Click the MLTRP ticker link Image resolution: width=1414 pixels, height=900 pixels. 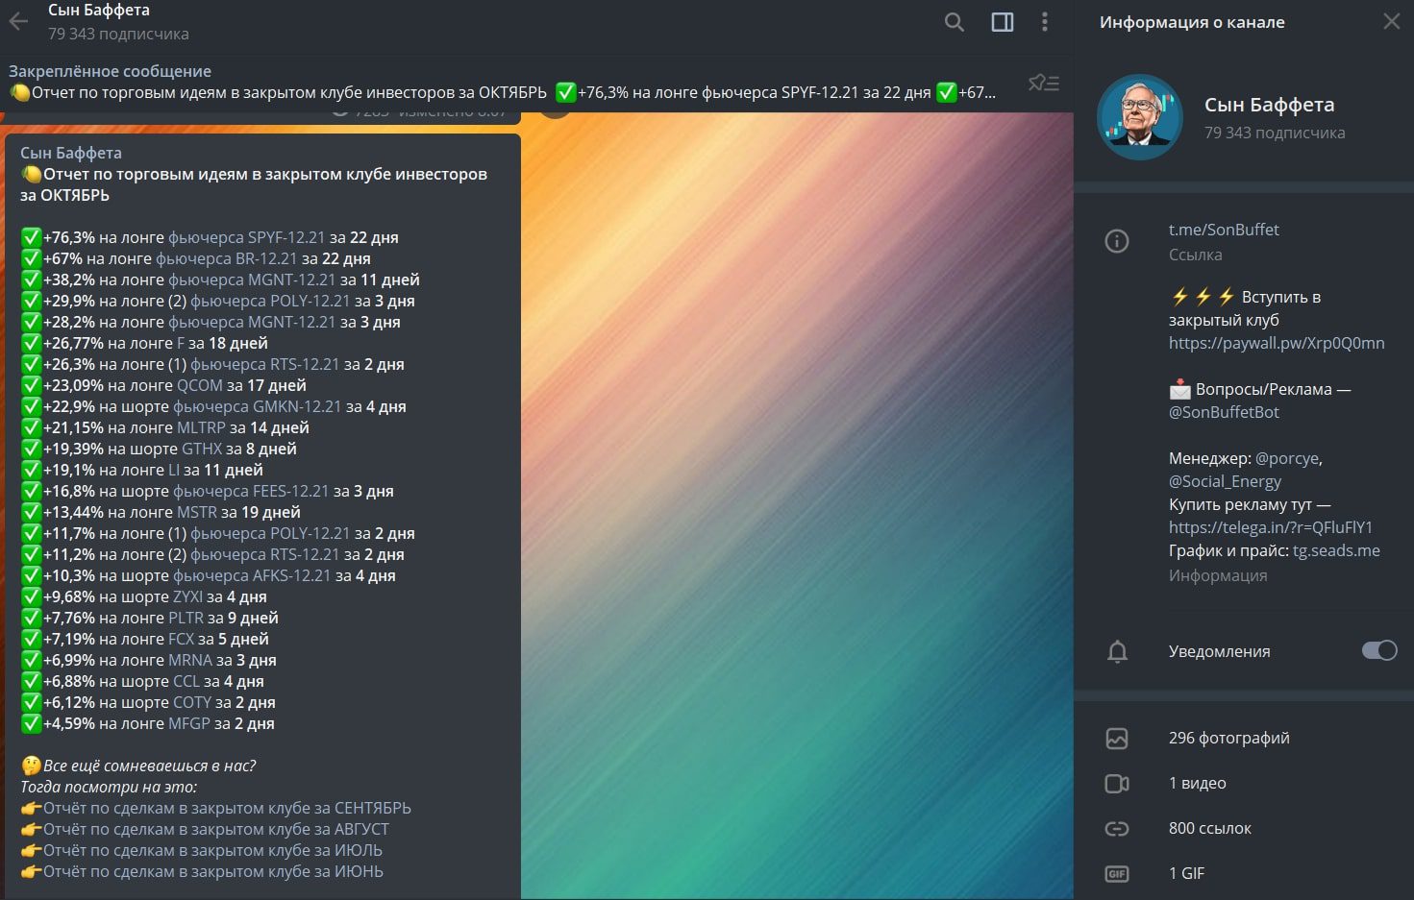201,427
